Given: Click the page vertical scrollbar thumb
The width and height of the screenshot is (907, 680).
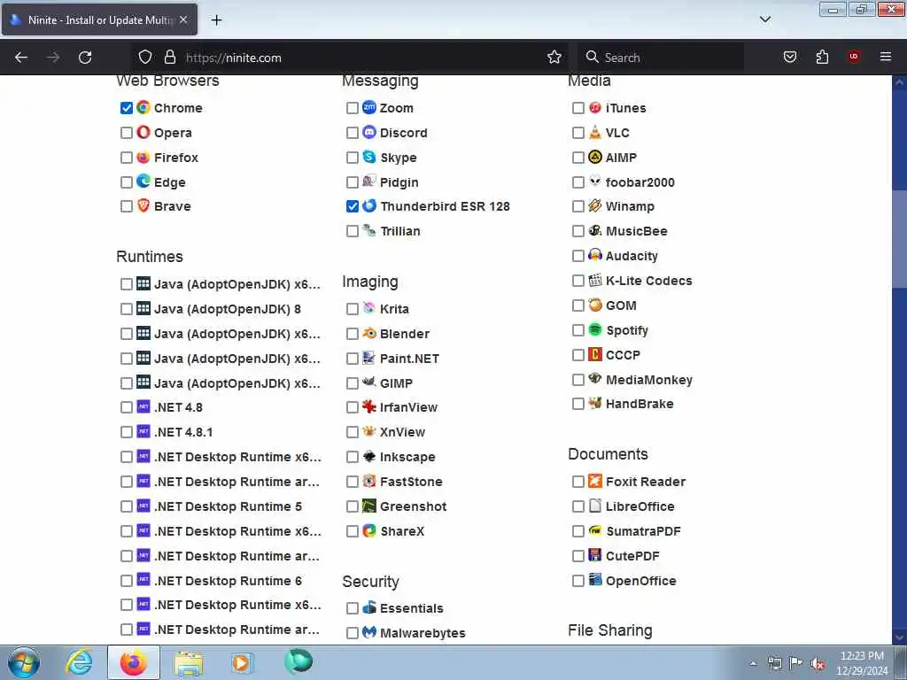Looking at the screenshot, I should pos(899,239).
